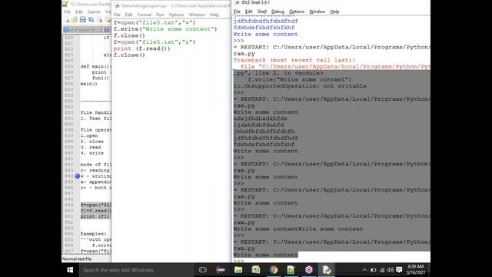
Task: Open Task View from the taskbar
Action: pos(203,270)
